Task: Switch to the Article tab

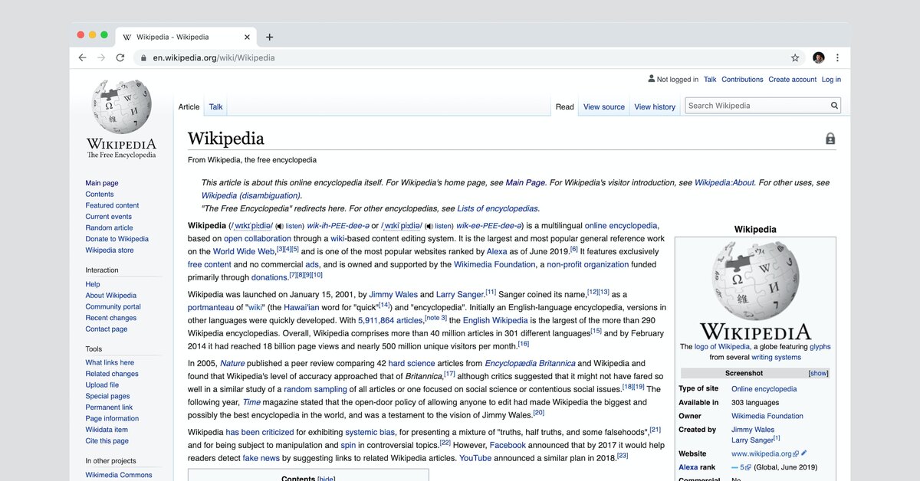Action: tap(189, 107)
